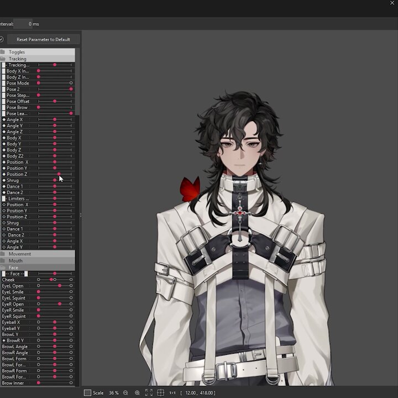
Task: Click the fit-to-screen arrows icon
Action: click(x=149, y=392)
